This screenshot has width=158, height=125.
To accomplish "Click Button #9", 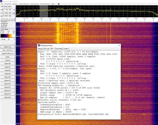I will pyautogui.click(x=8, y=74).
